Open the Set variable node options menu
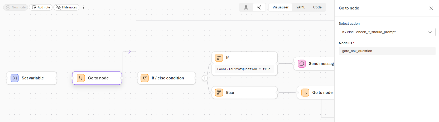This screenshot has width=439, height=122. tap(49, 78)
